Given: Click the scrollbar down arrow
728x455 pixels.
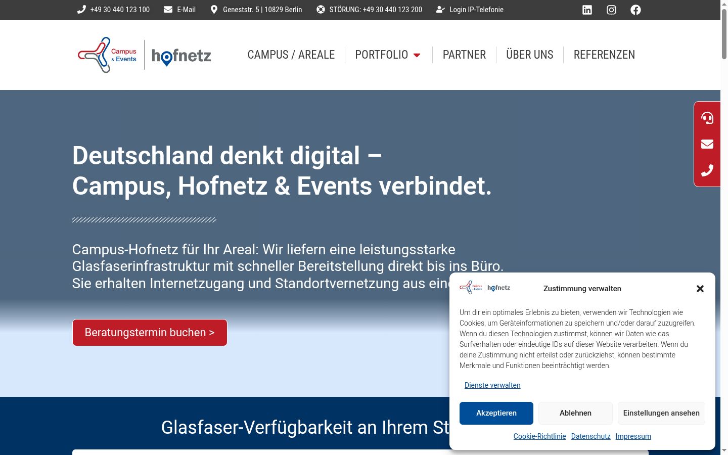Looking at the screenshot, I should (724, 450).
